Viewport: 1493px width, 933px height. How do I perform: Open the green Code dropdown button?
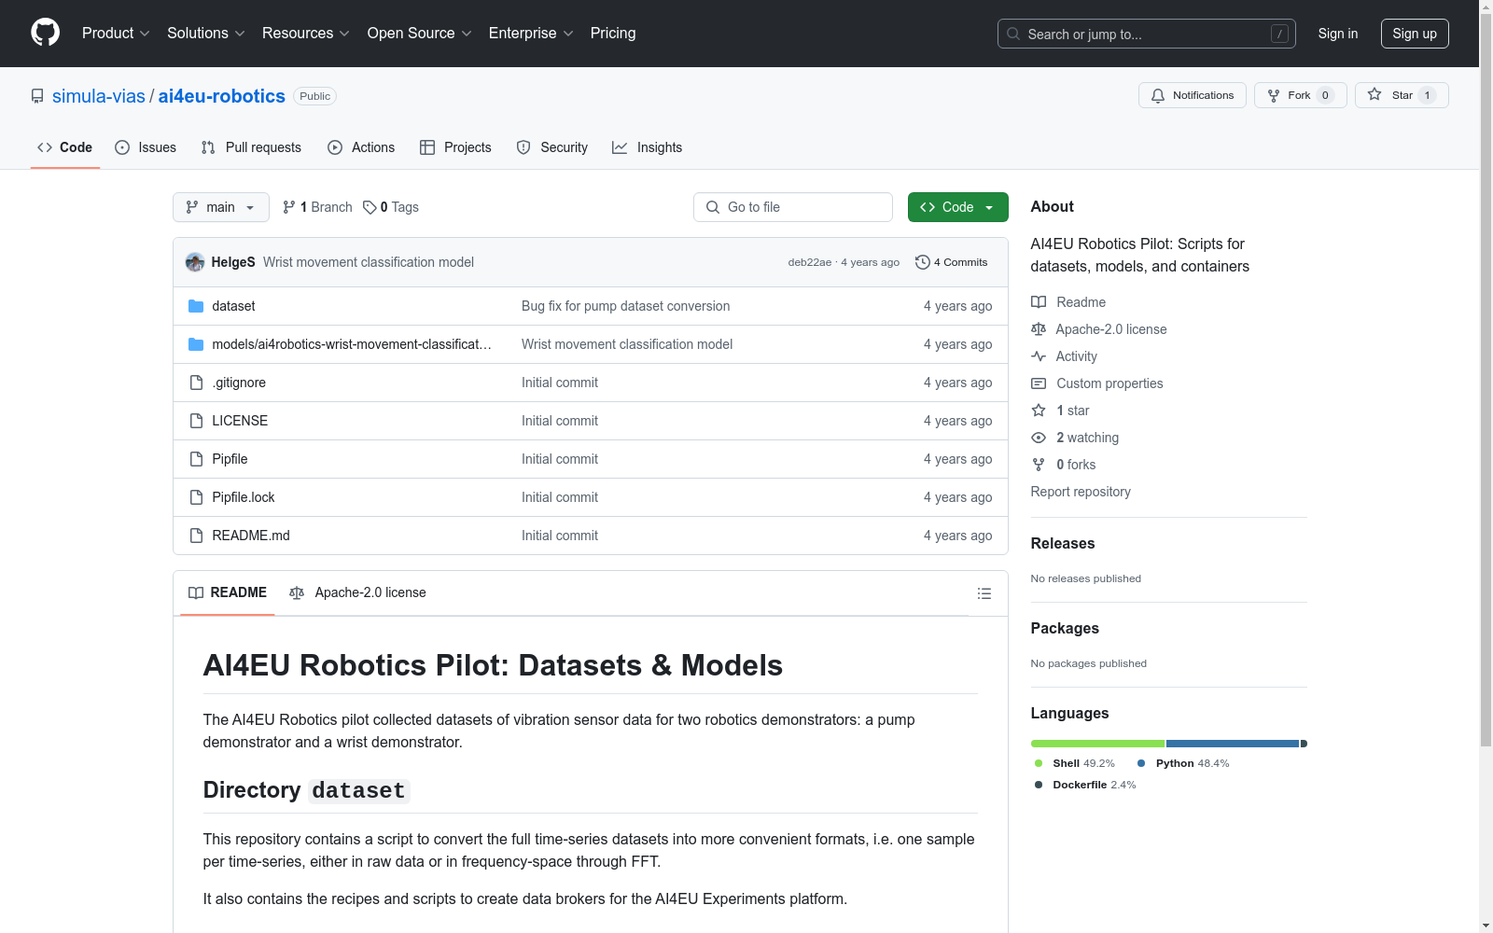957,207
